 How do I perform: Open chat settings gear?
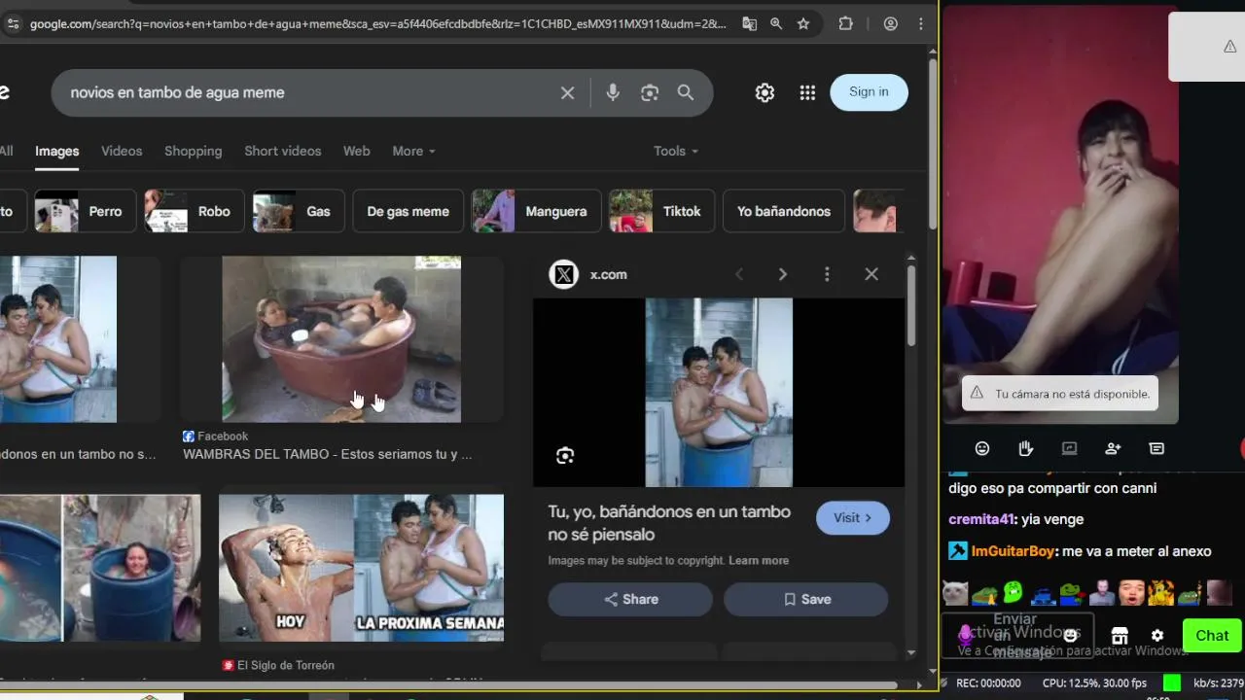tap(1157, 636)
